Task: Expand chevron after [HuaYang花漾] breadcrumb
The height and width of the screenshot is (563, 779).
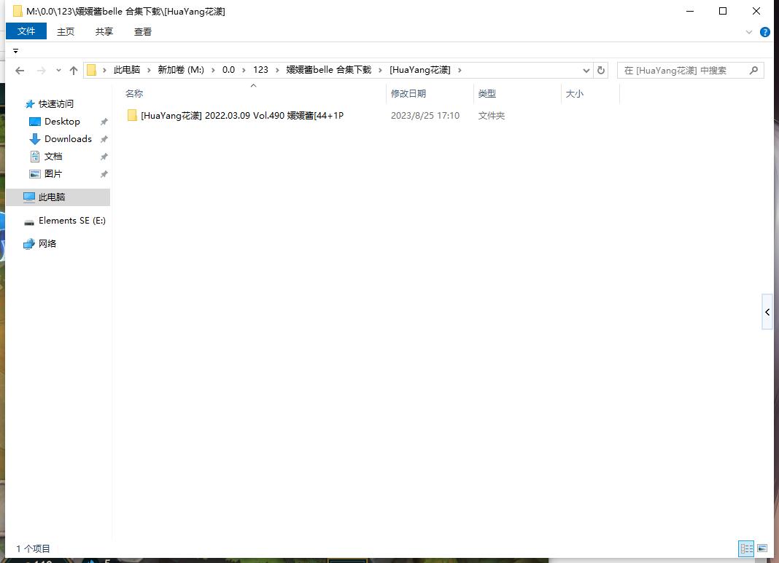Action: tap(460, 71)
